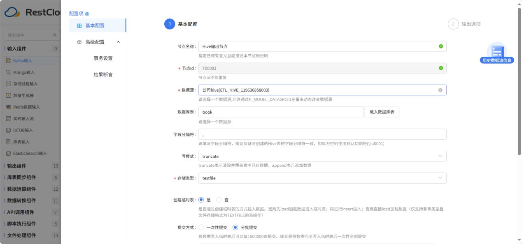
Task: Click the vertical scrollbar on the right
Action: pos(519,82)
